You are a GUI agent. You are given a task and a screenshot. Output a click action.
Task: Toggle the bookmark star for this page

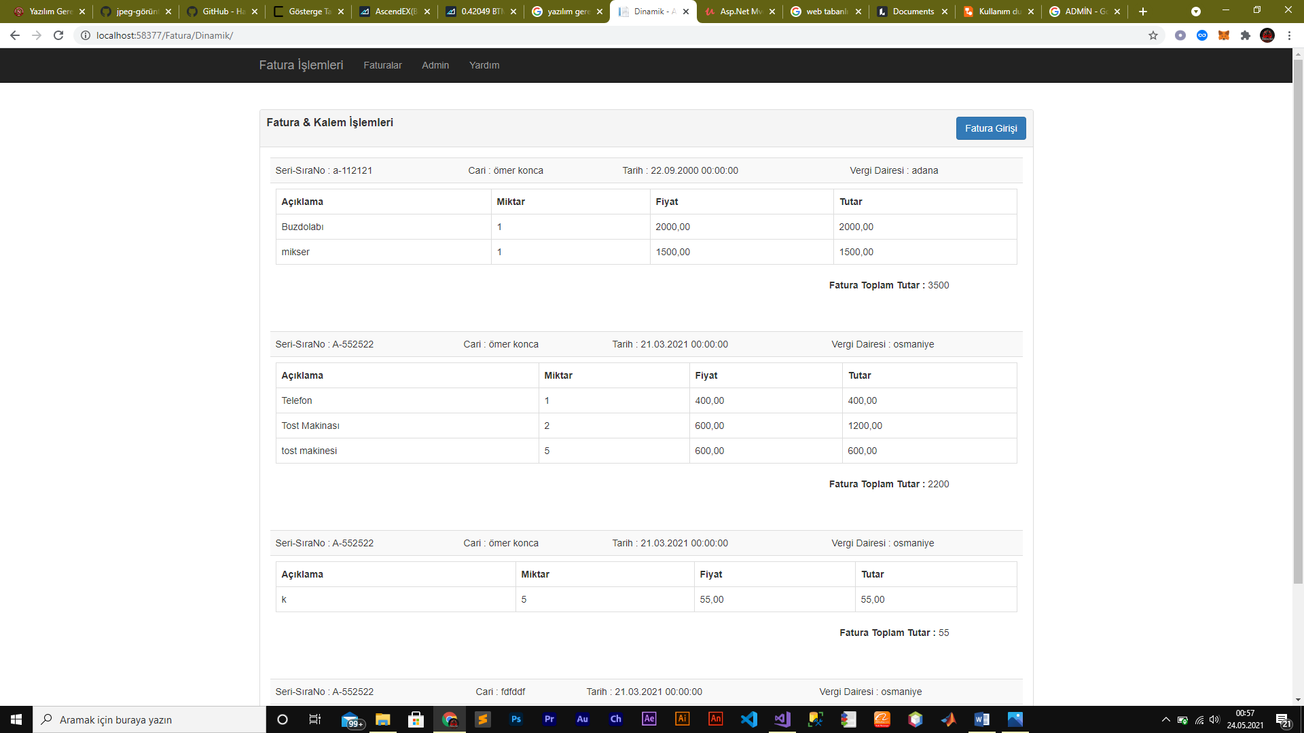tap(1153, 35)
